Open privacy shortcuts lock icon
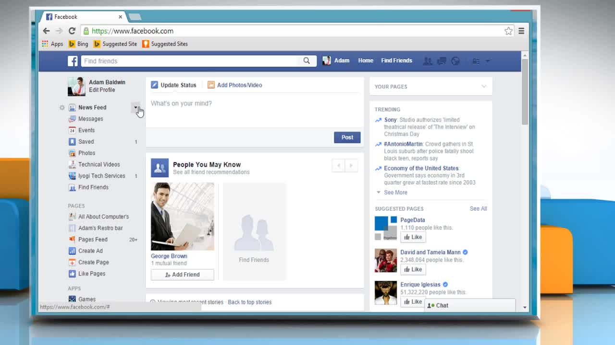 click(476, 61)
